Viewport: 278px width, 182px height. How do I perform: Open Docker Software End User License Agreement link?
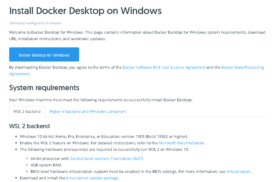[164, 67]
